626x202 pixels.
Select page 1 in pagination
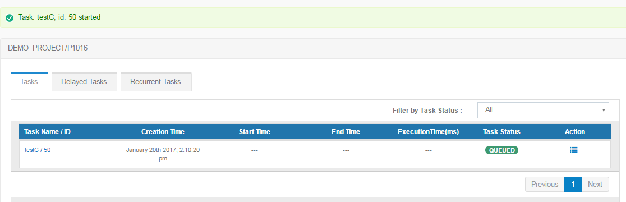(573, 185)
